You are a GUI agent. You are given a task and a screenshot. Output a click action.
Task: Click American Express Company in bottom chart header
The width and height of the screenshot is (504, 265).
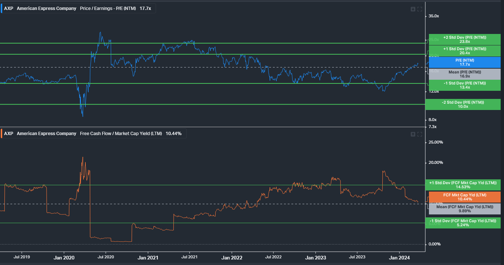(x=46, y=133)
